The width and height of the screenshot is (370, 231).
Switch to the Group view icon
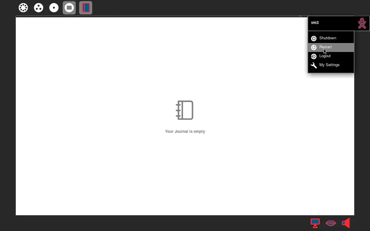click(38, 8)
